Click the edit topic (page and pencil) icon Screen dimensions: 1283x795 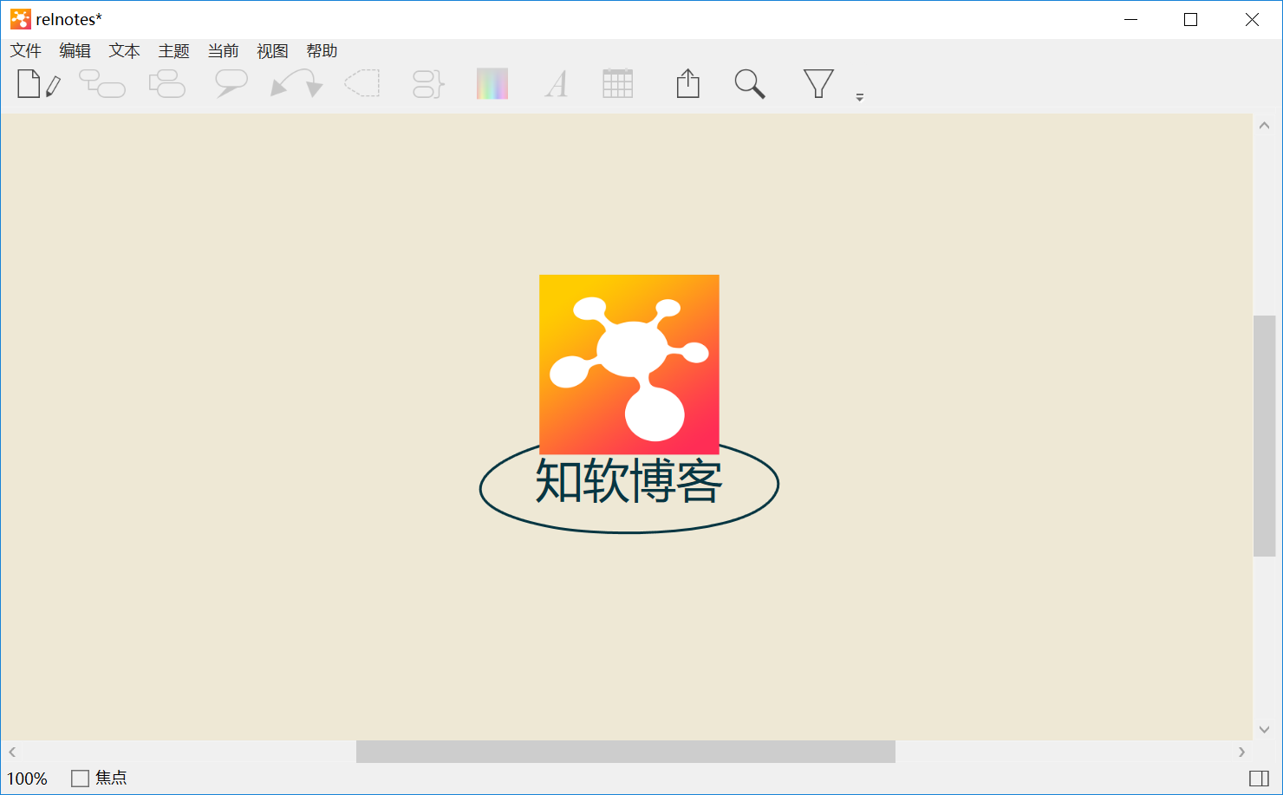coord(40,84)
